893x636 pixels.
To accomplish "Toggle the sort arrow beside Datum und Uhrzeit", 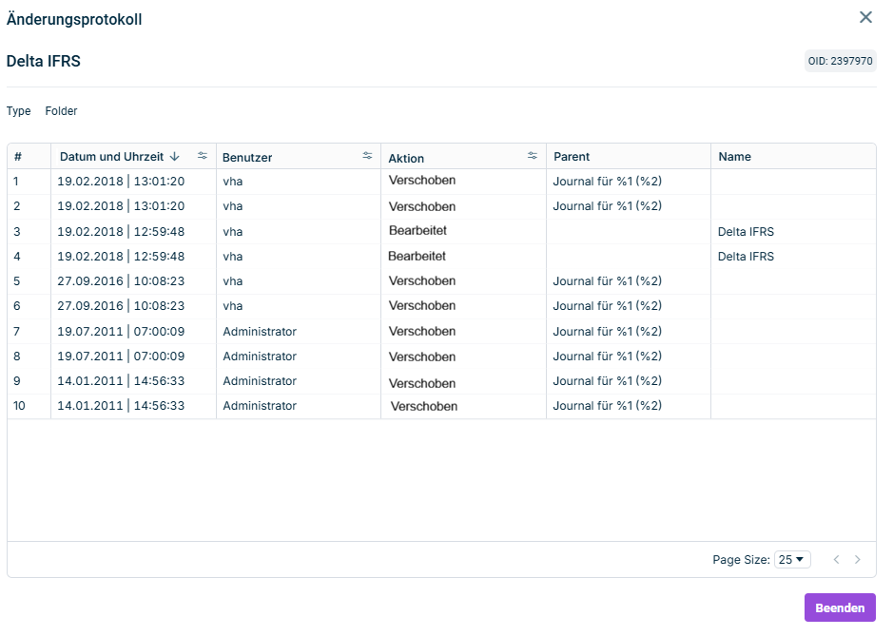I will pos(175,157).
